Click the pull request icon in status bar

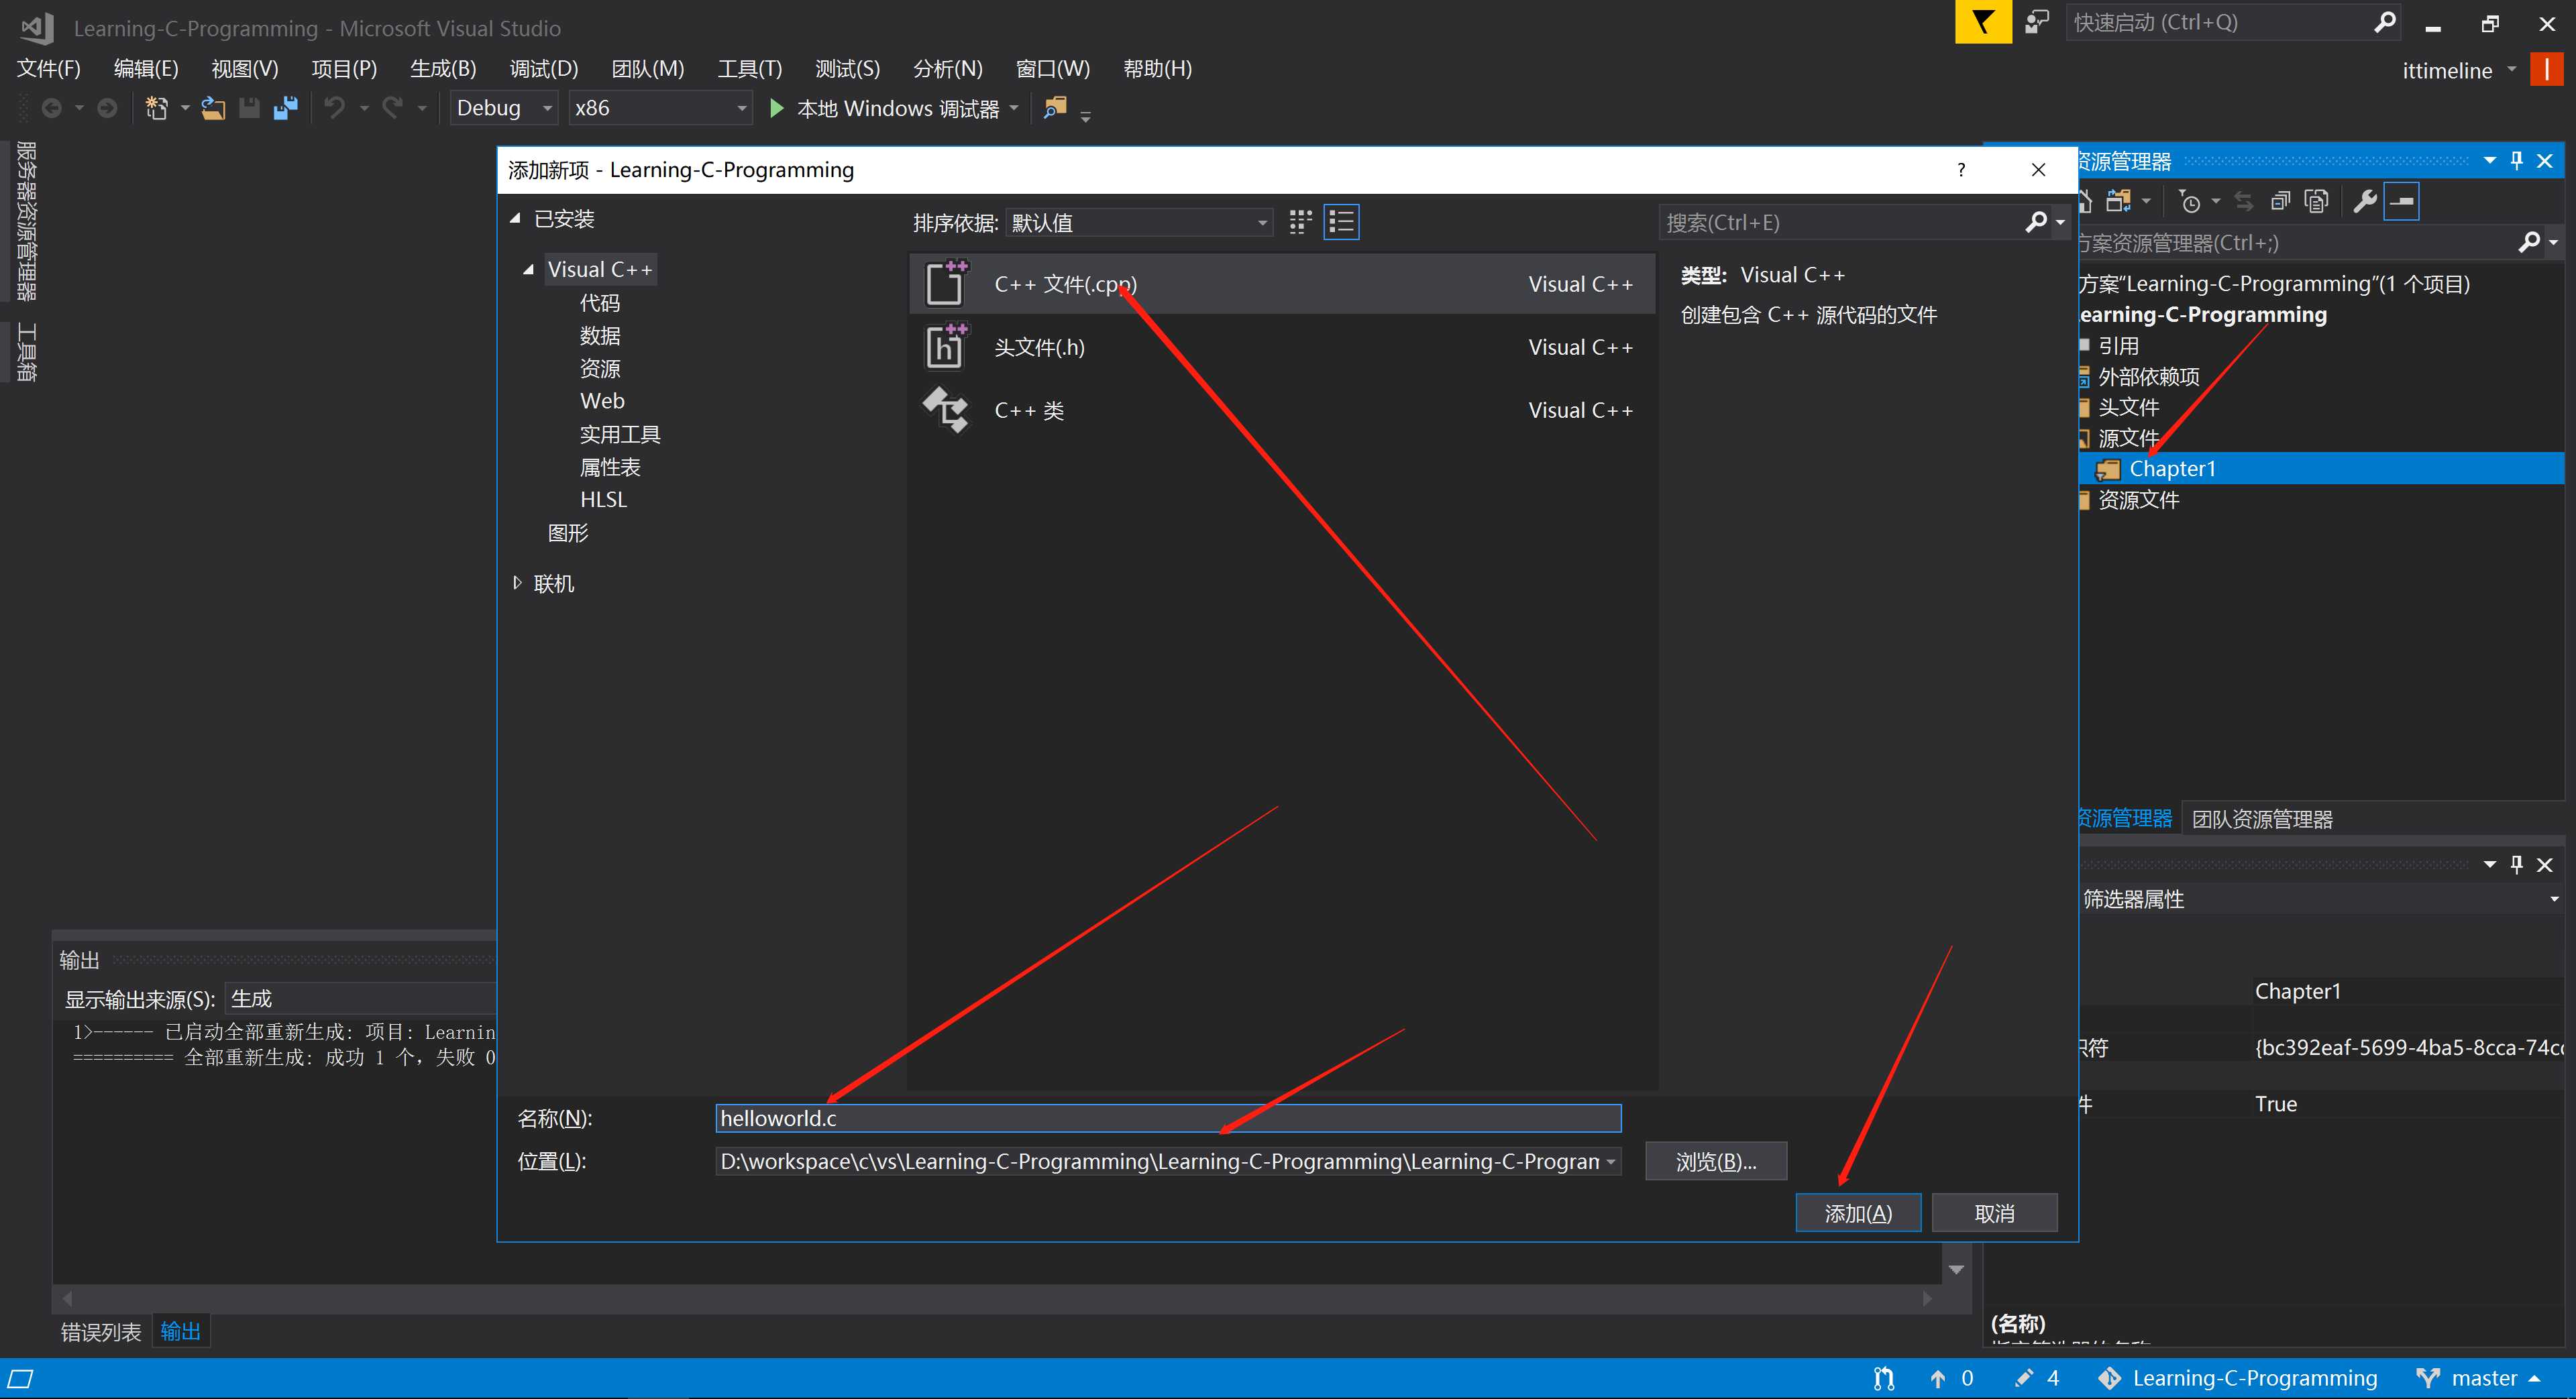1884,1378
